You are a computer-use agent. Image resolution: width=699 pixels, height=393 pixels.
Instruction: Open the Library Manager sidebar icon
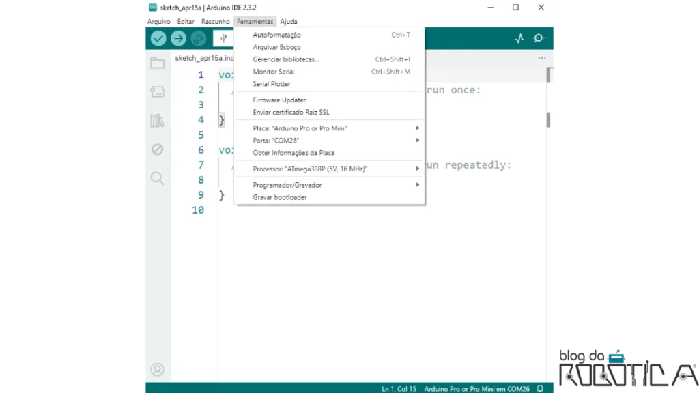tap(158, 120)
